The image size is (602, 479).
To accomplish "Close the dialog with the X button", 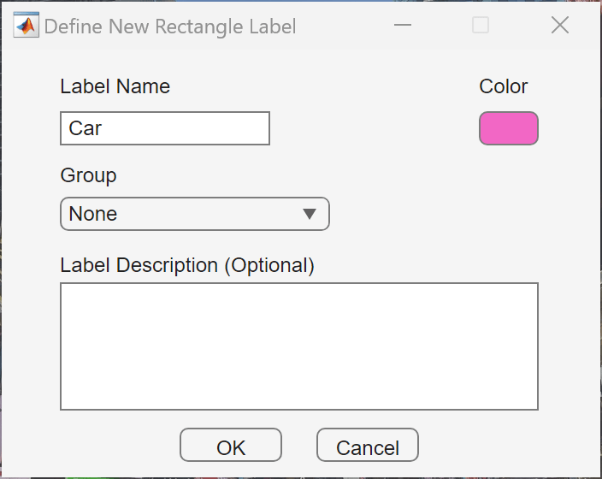I will tap(559, 26).
